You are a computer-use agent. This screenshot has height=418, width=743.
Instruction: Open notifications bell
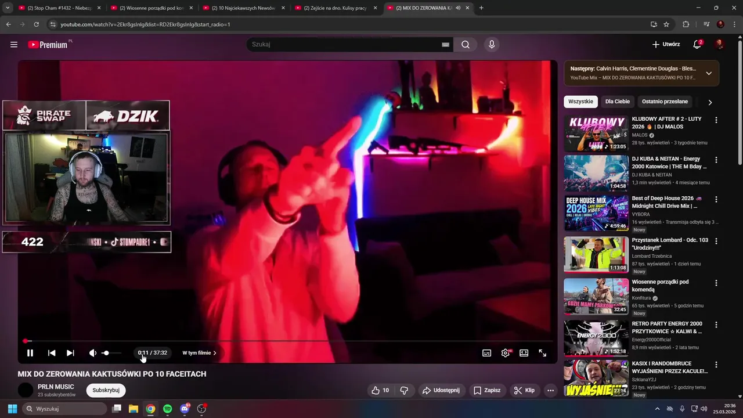coord(697,45)
